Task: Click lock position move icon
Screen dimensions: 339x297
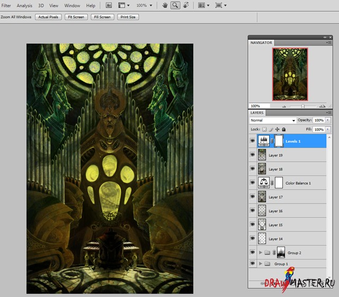Action: pos(277,129)
